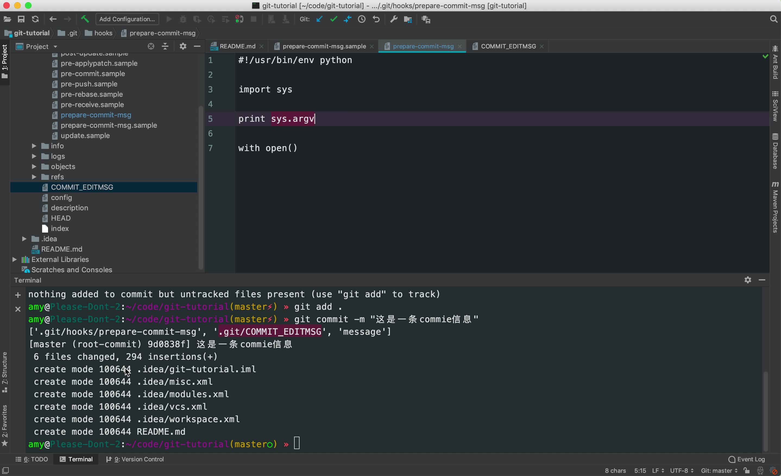Click the Git history/log clock icon
The height and width of the screenshot is (476, 781).
pos(362,19)
